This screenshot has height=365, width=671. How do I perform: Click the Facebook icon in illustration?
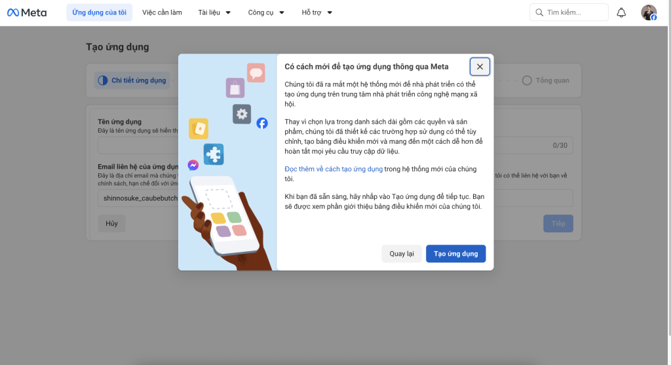pos(262,123)
